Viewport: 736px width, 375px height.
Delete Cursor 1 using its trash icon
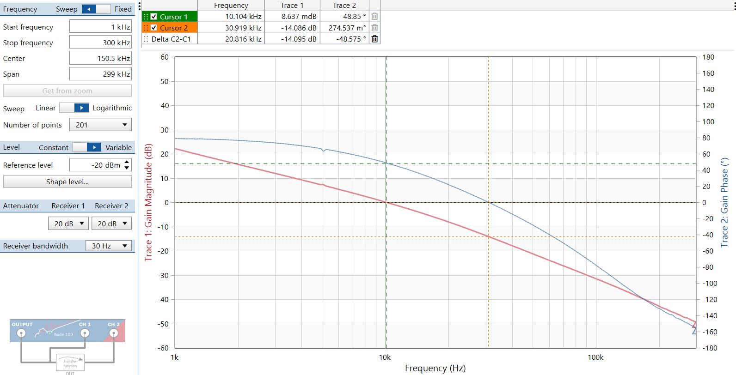click(x=374, y=16)
